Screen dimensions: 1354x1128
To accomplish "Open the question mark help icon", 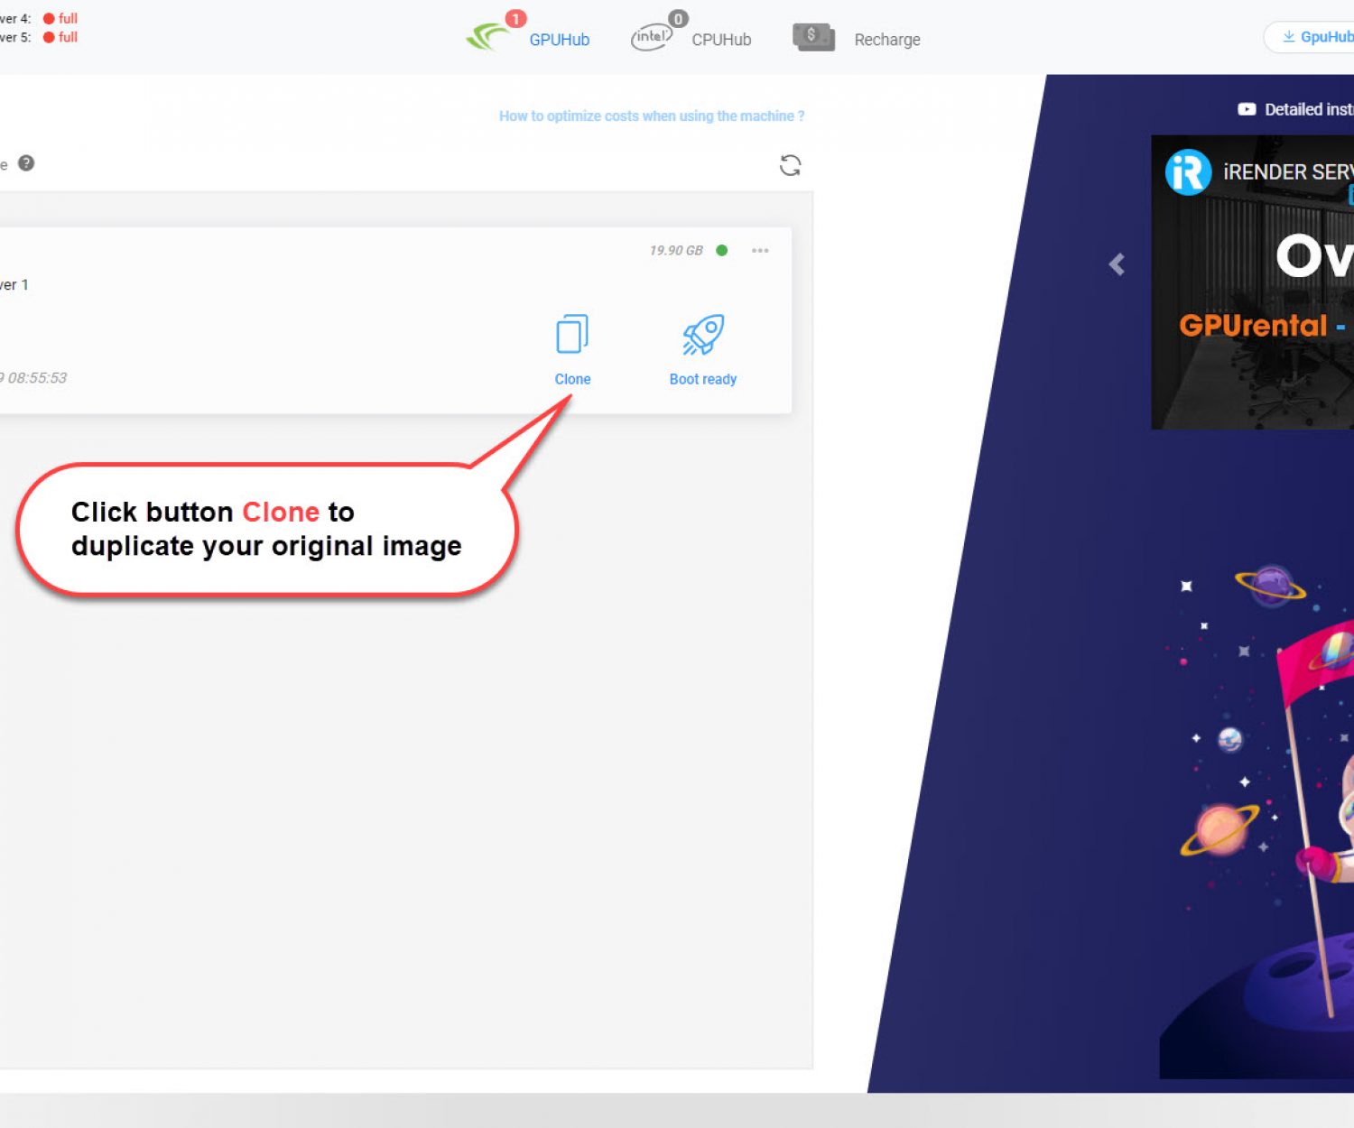I will pyautogui.click(x=26, y=163).
